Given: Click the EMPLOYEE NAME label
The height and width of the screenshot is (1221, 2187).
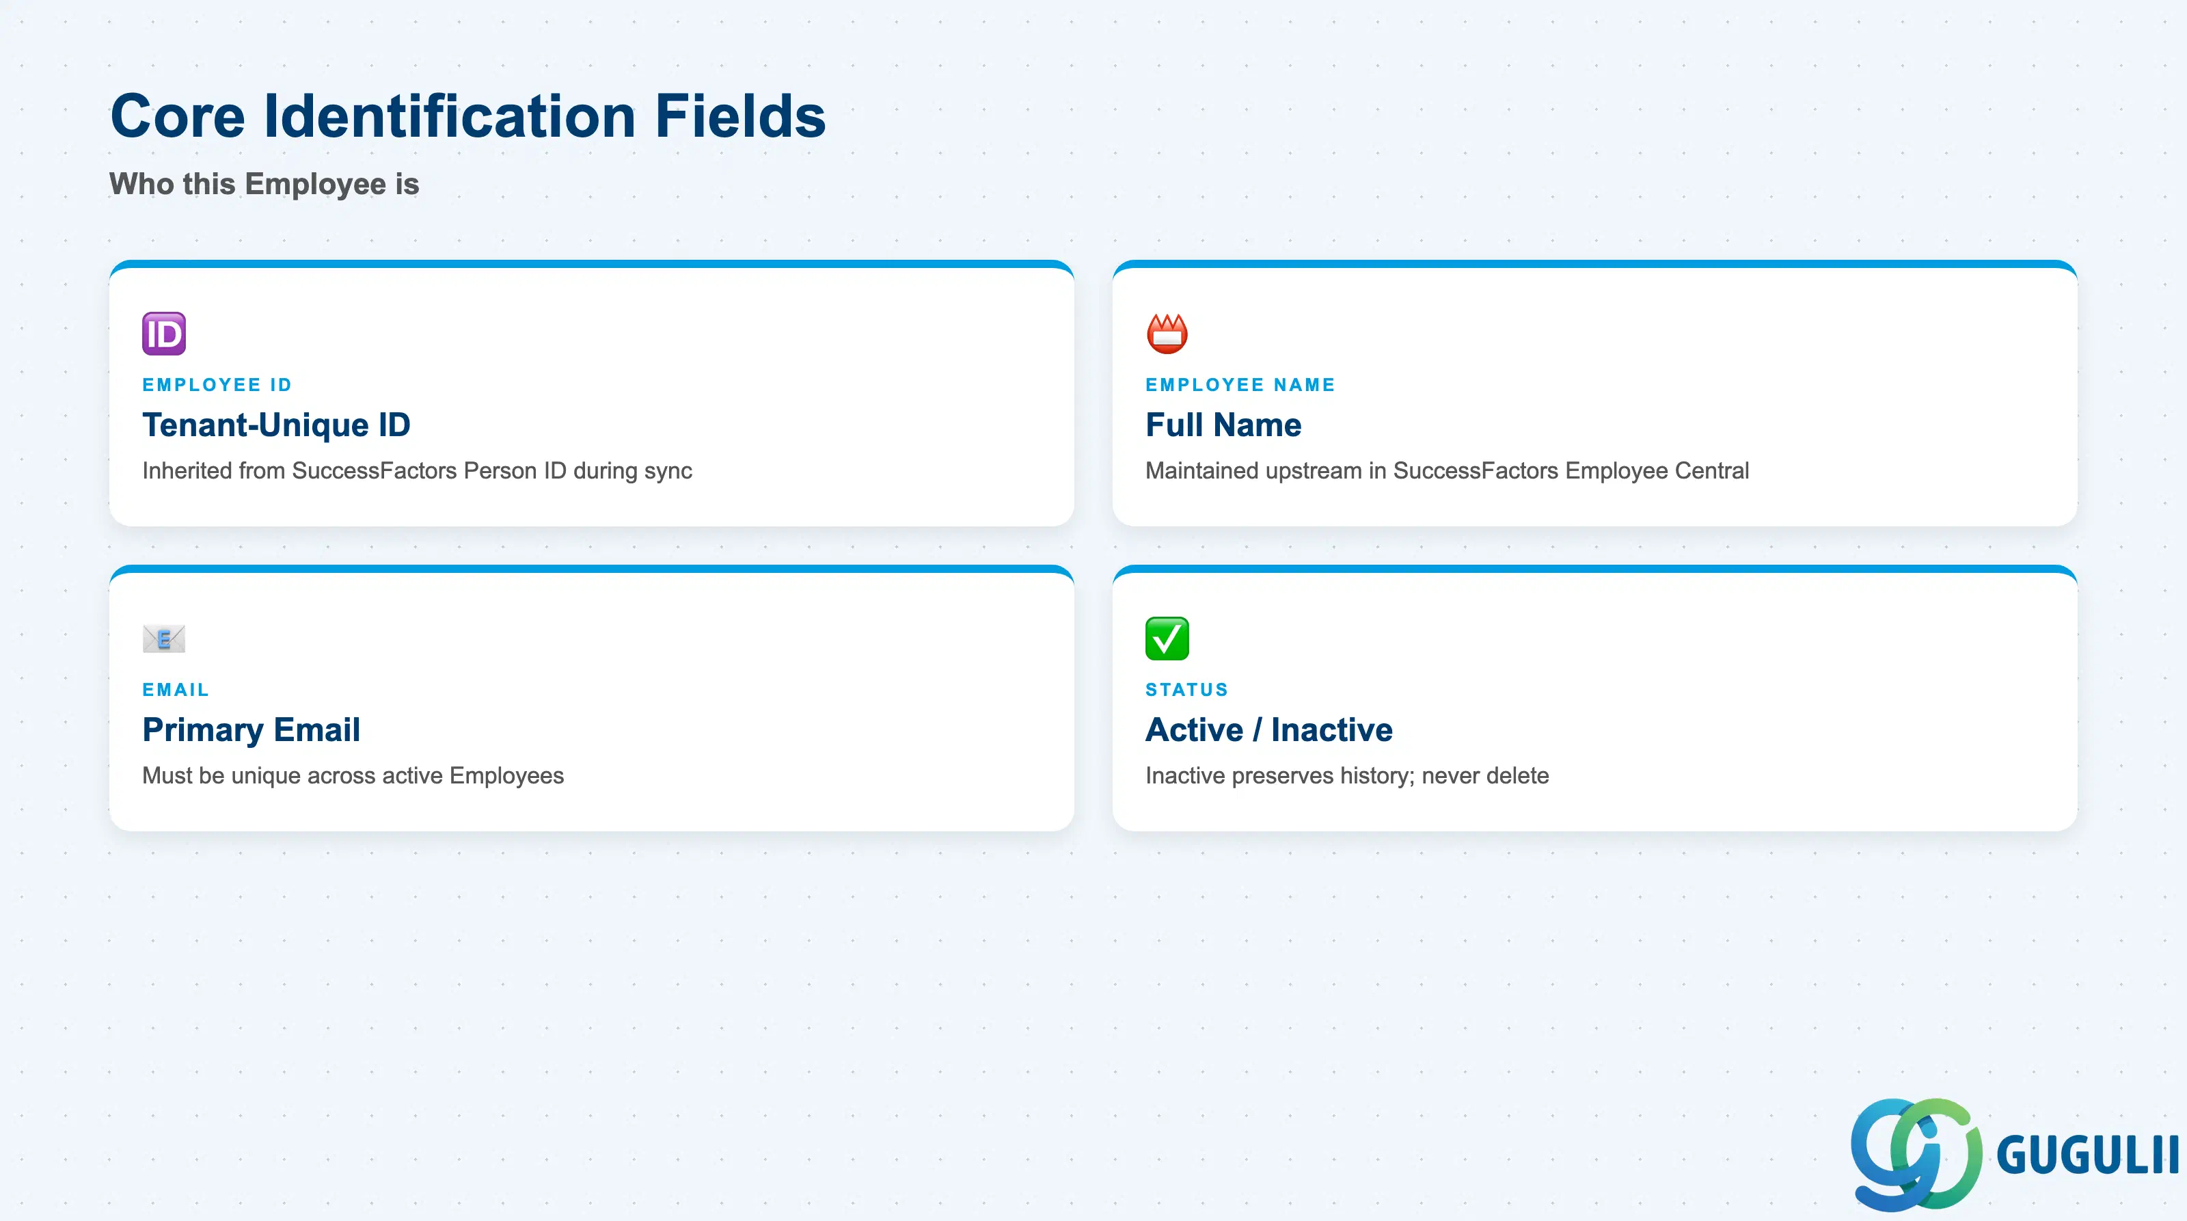Looking at the screenshot, I should coord(1240,385).
